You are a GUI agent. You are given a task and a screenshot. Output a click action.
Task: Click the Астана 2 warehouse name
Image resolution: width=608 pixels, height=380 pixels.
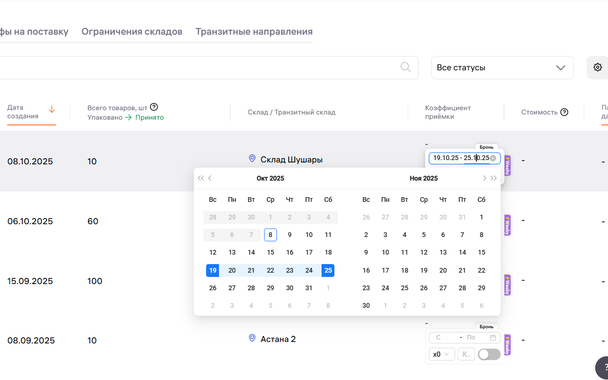[x=278, y=339]
